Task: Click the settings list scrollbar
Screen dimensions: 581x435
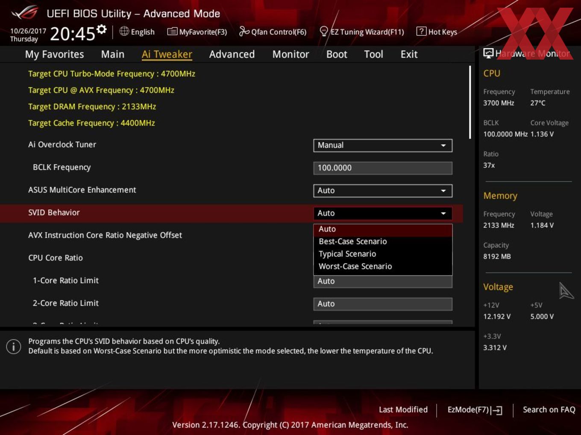Action: pos(470,102)
